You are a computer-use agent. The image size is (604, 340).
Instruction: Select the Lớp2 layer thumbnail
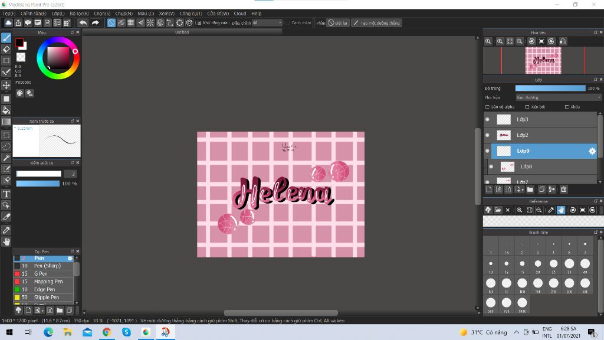(504, 135)
